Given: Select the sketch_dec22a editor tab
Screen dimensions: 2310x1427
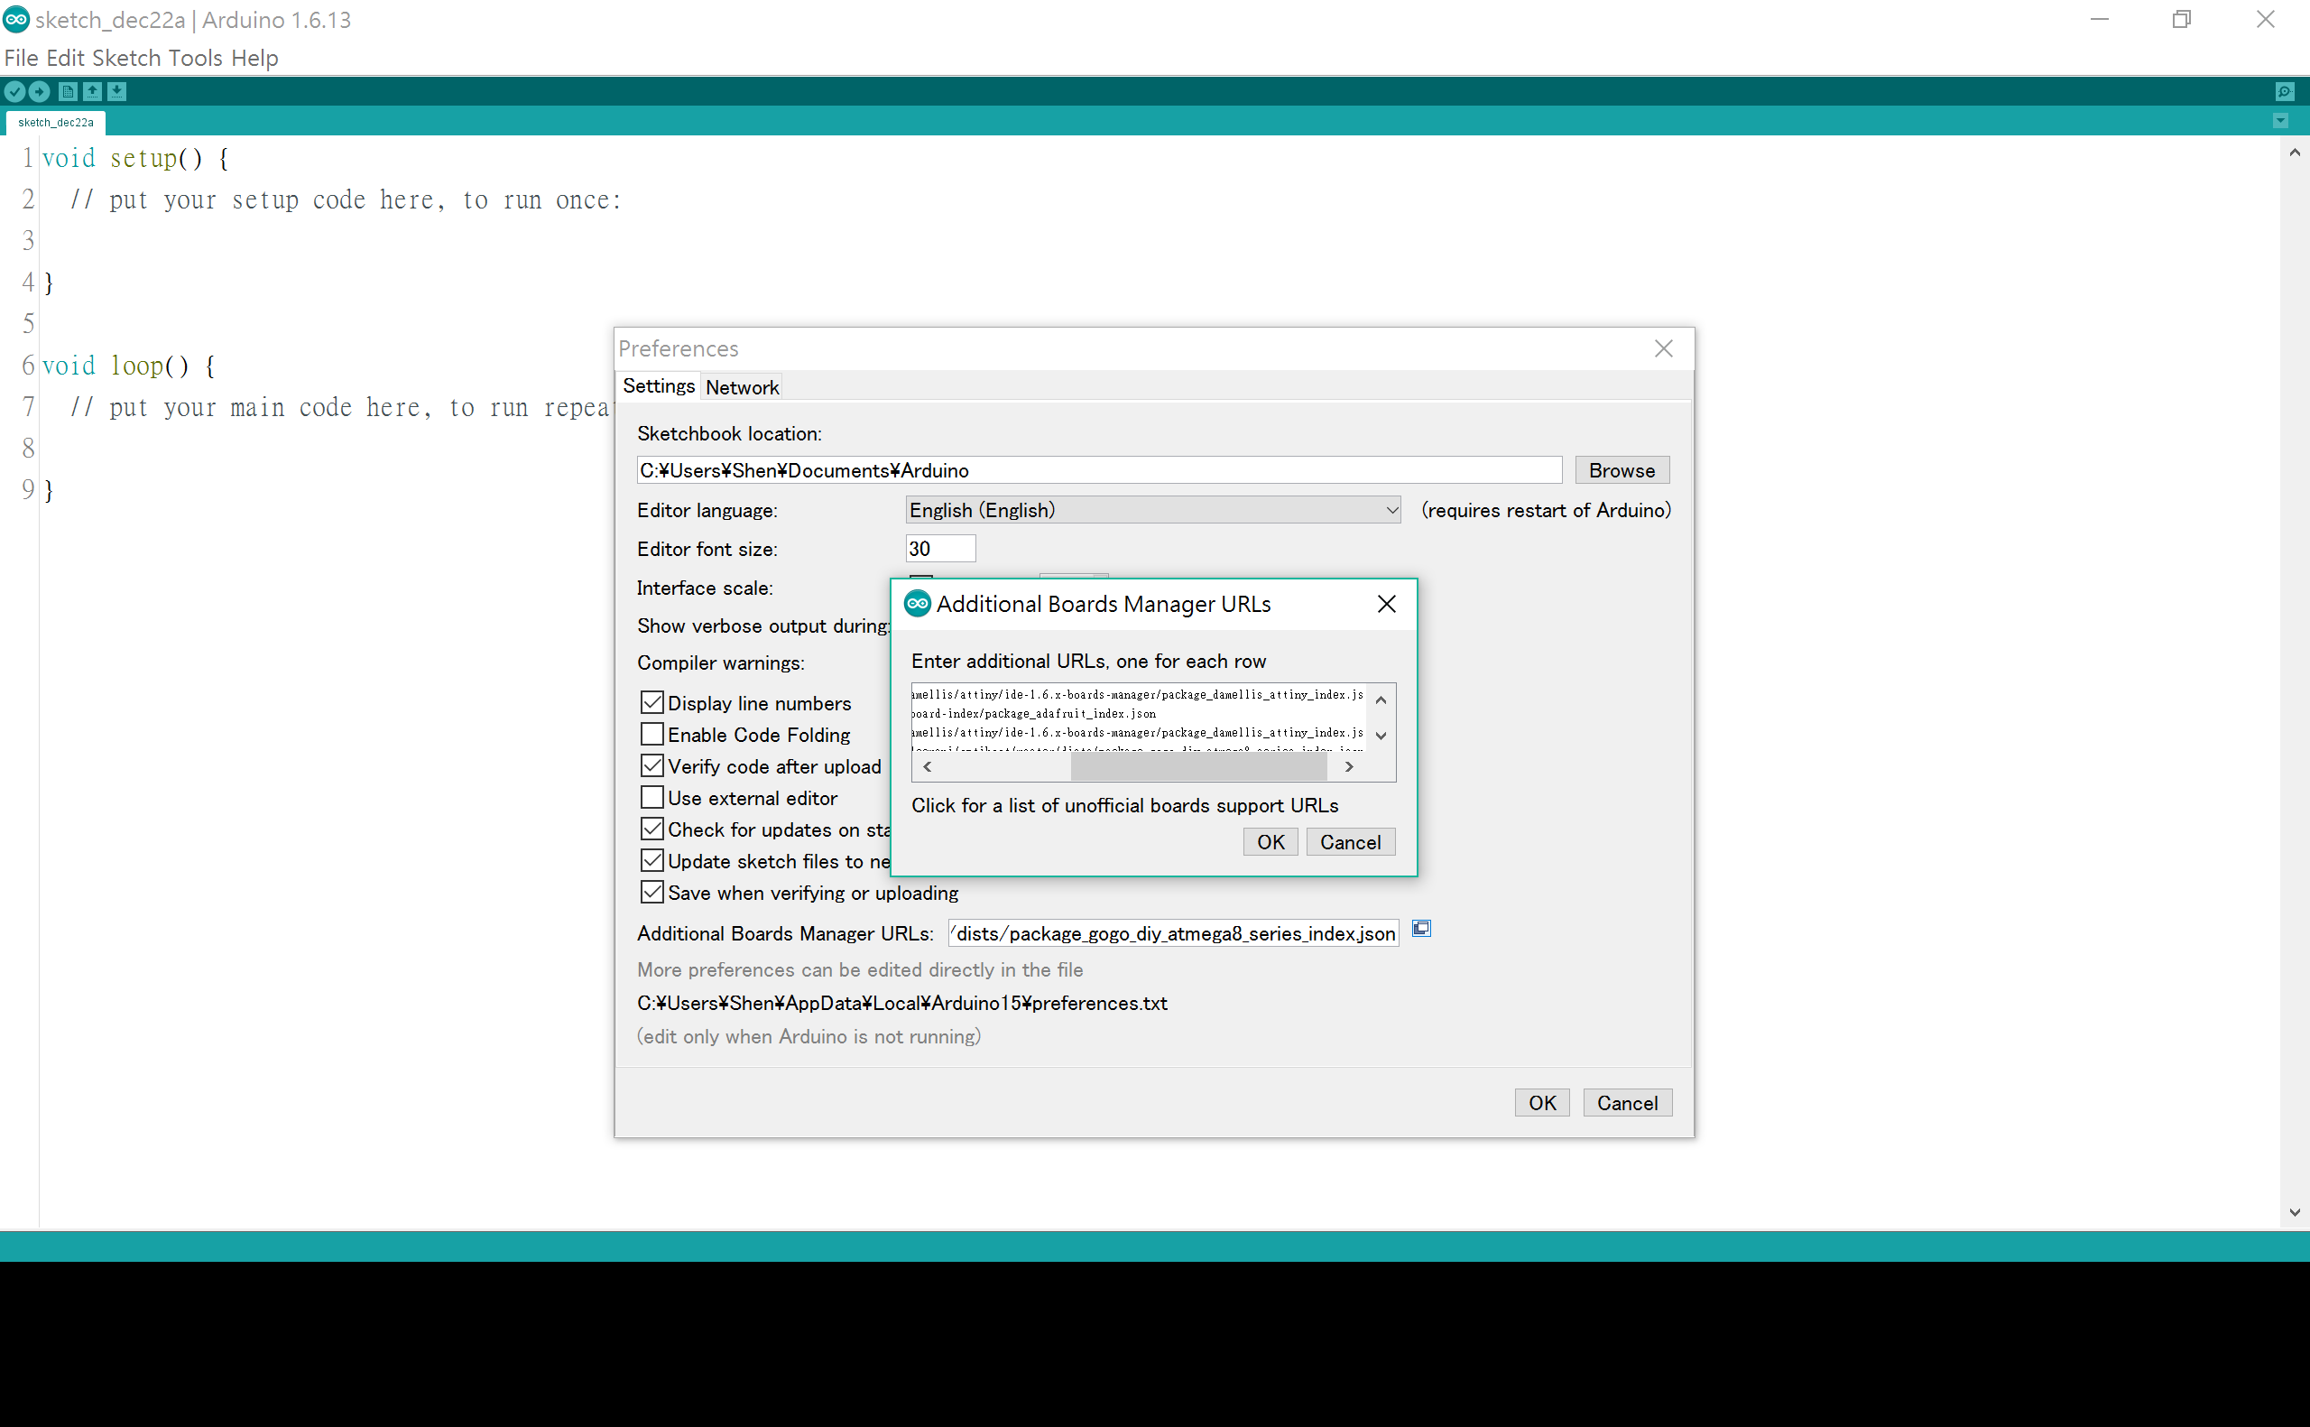Looking at the screenshot, I should 56,123.
